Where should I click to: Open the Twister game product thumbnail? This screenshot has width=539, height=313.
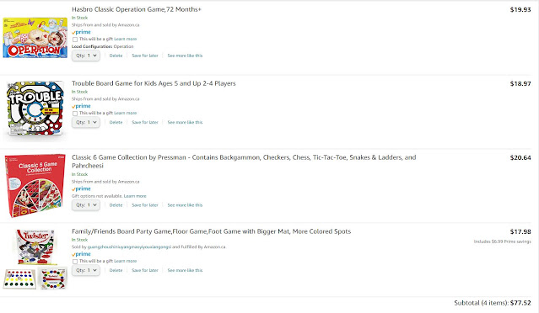click(35, 259)
